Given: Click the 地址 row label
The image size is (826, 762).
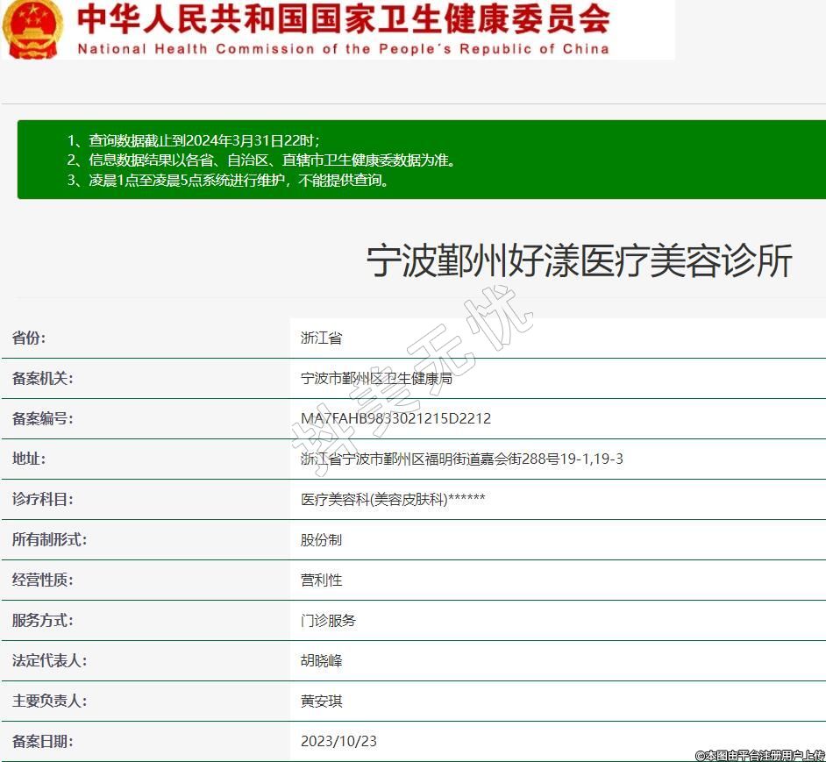Looking at the screenshot, I should [x=28, y=459].
